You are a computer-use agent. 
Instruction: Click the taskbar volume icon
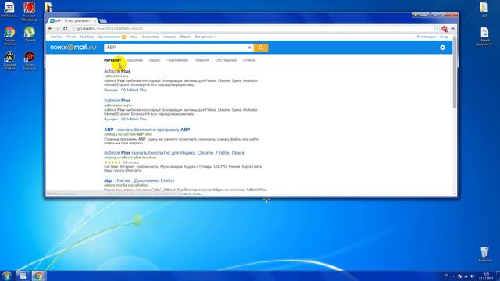(472, 276)
